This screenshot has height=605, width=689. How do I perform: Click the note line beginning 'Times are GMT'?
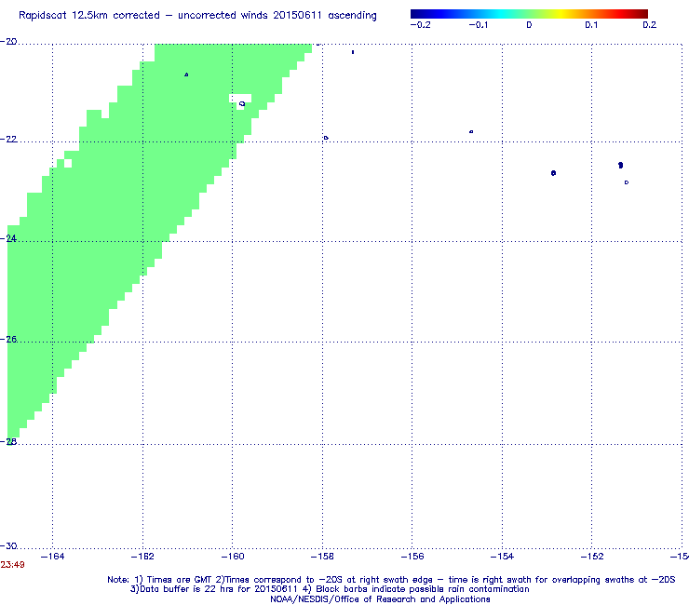(x=391, y=580)
